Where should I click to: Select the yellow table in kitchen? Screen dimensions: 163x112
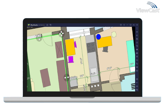70,47
